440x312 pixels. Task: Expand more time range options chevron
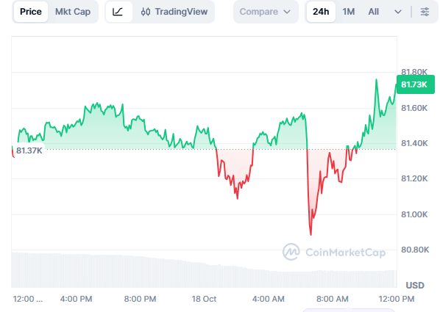(x=397, y=12)
